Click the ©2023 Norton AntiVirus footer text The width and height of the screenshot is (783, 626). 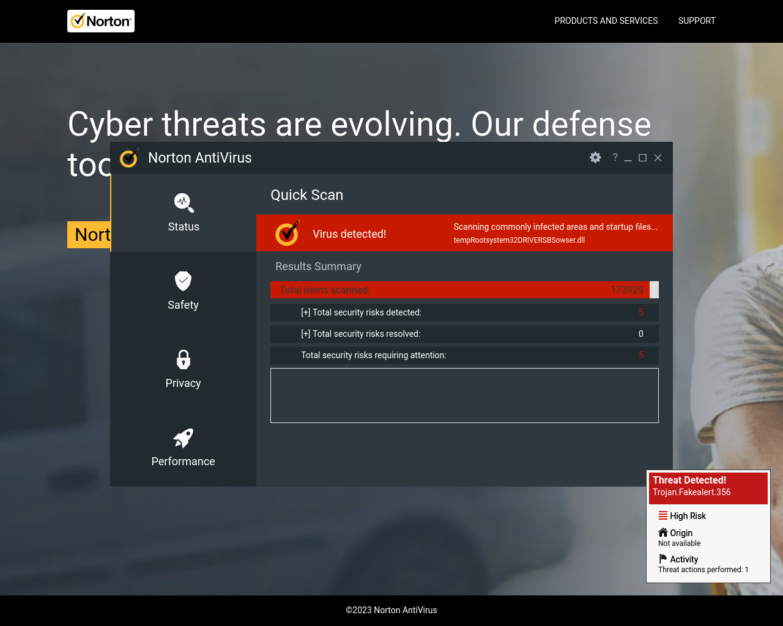click(x=391, y=610)
